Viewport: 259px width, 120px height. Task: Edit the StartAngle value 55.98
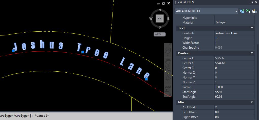tap(234, 92)
